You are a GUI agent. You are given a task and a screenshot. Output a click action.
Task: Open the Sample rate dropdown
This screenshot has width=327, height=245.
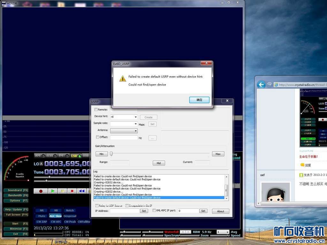point(136,124)
